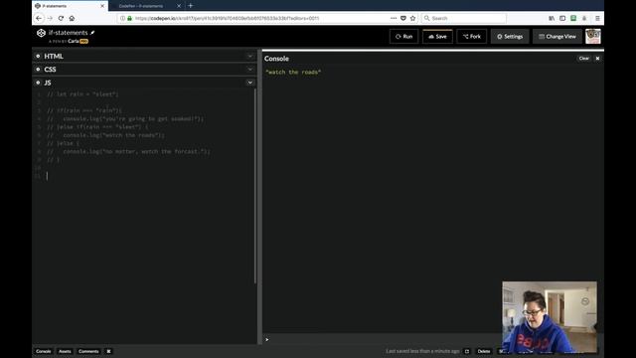This screenshot has height=358, width=636.
Task: Toggle the browser sidebar icon
Action: tap(562, 18)
